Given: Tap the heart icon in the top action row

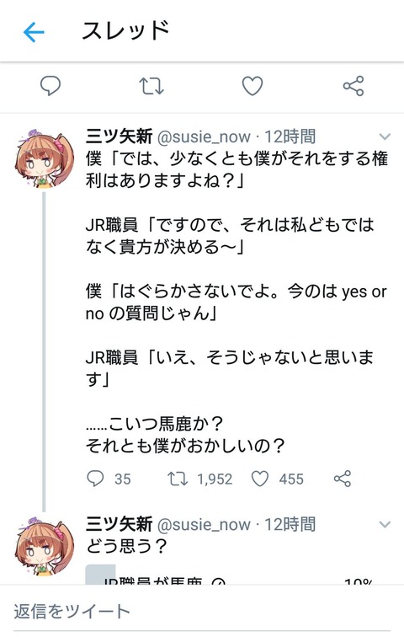Looking at the screenshot, I should click(x=252, y=86).
